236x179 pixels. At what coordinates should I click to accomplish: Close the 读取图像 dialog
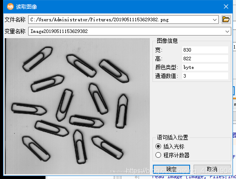coord(226,7)
